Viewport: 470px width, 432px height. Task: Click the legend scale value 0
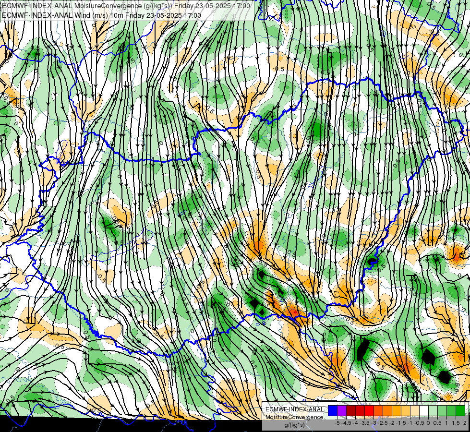[428, 423]
